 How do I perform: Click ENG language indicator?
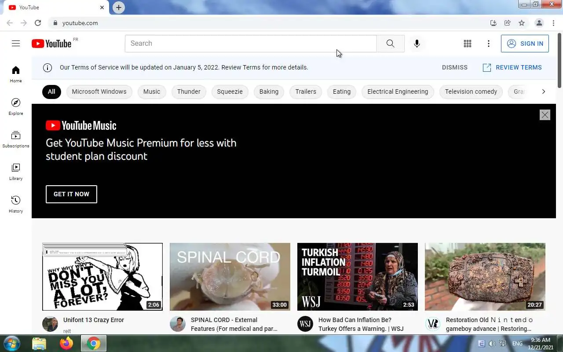(x=517, y=344)
